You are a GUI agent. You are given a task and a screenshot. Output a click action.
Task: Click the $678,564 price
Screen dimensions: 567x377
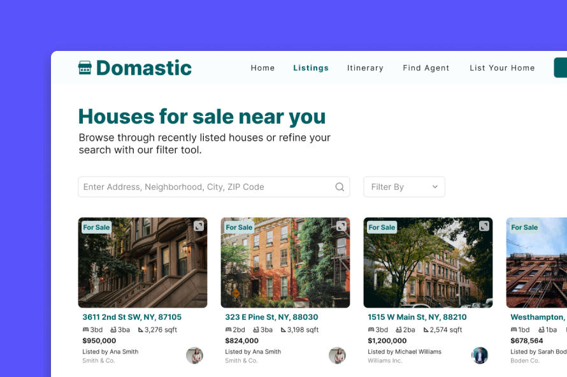click(x=526, y=341)
